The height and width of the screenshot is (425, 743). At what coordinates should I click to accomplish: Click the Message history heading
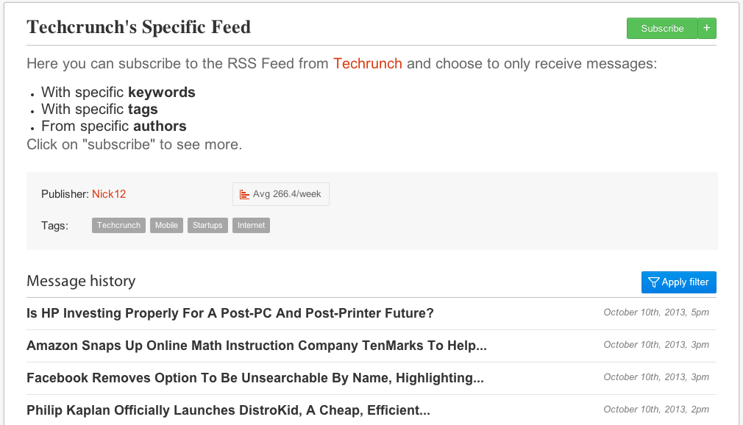[81, 281]
